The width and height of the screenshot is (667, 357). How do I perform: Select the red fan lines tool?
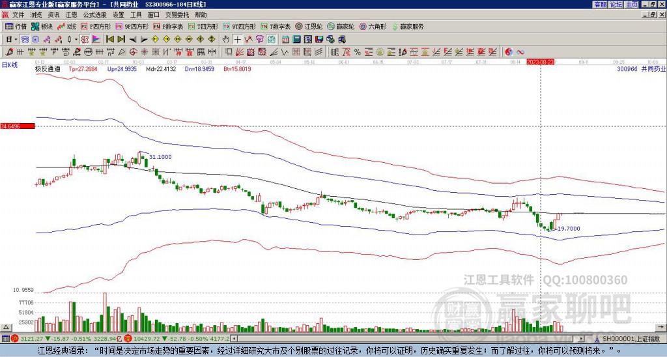coord(240,52)
